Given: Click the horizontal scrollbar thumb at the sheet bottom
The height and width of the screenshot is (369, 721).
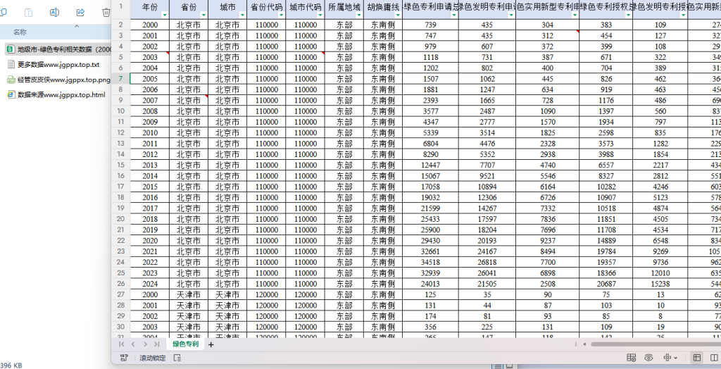Looking at the screenshot, I should (x=656, y=344).
